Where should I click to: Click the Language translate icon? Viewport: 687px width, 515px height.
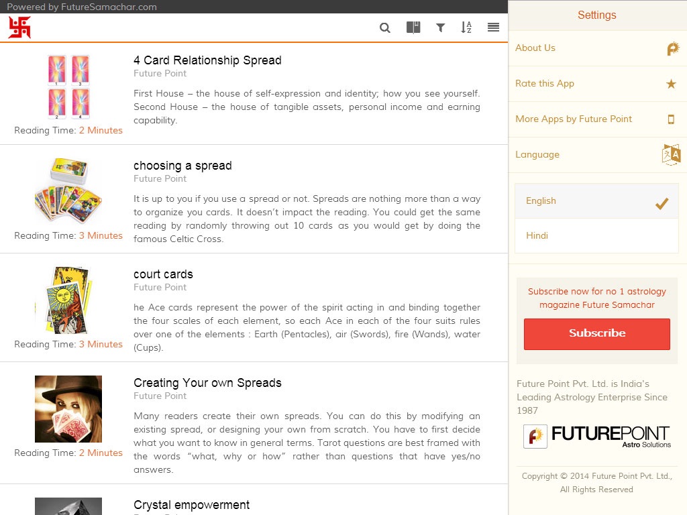pyautogui.click(x=671, y=155)
